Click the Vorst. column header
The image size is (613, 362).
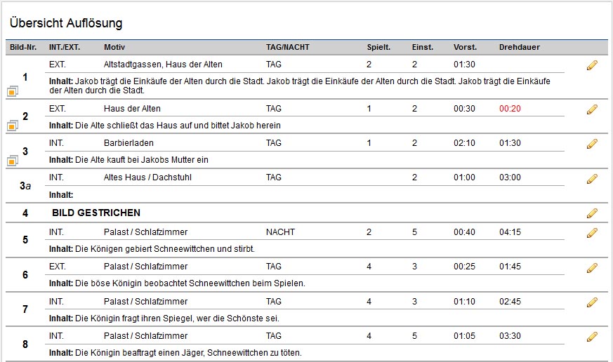pyautogui.click(x=466, y=47)
